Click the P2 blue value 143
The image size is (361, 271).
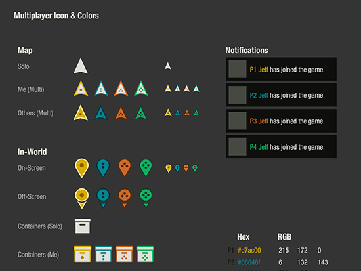point(322,262)
